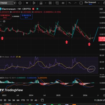Viewport: 105px width, 105px height.
Task: Click the 11:28:04 UTC timezone clock
Action: point(100,100)
